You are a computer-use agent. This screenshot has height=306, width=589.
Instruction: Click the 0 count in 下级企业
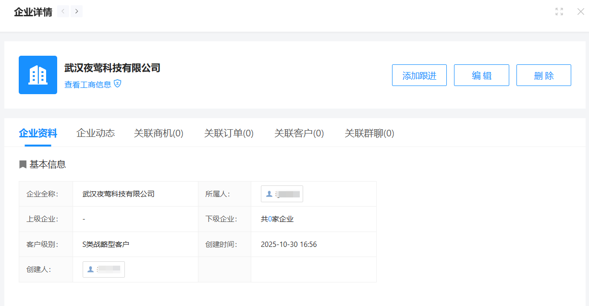point(270,219)
